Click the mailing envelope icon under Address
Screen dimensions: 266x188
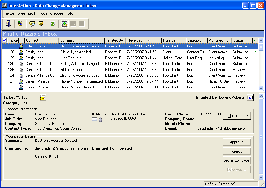94,119
